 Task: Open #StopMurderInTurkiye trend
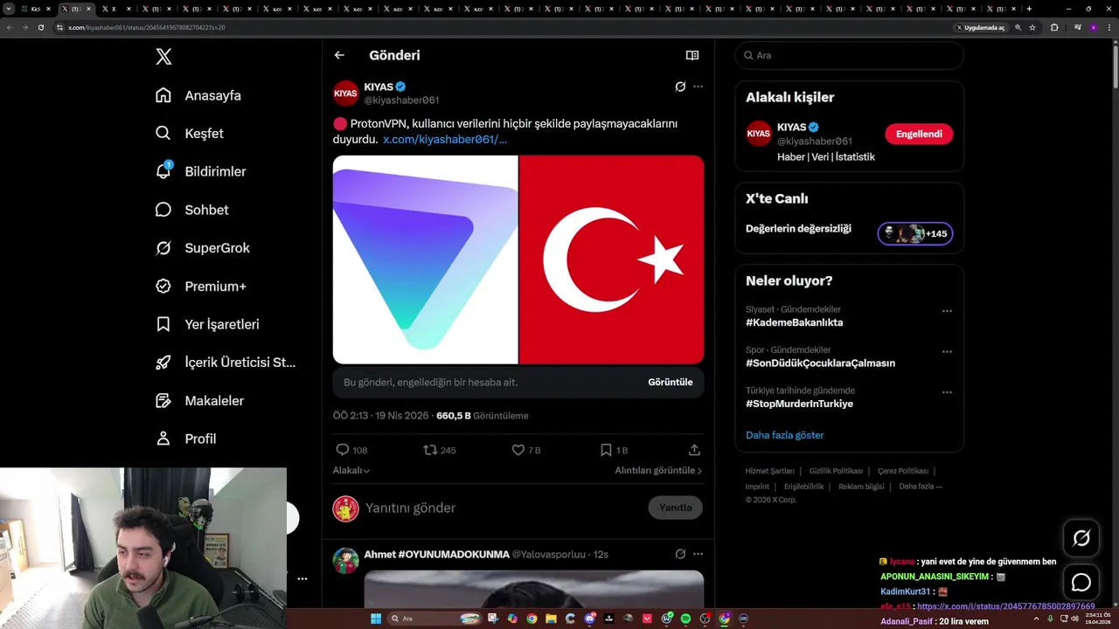pyautogui.click(x=799, y=404)
